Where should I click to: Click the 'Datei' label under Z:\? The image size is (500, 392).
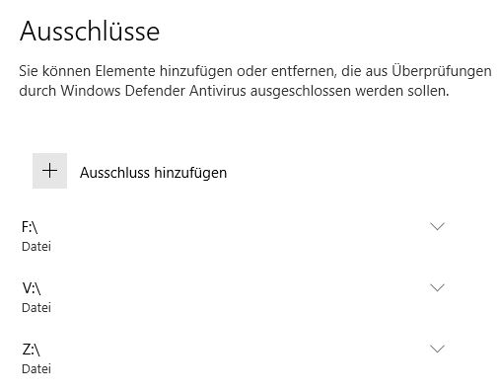tap(36, 369)
